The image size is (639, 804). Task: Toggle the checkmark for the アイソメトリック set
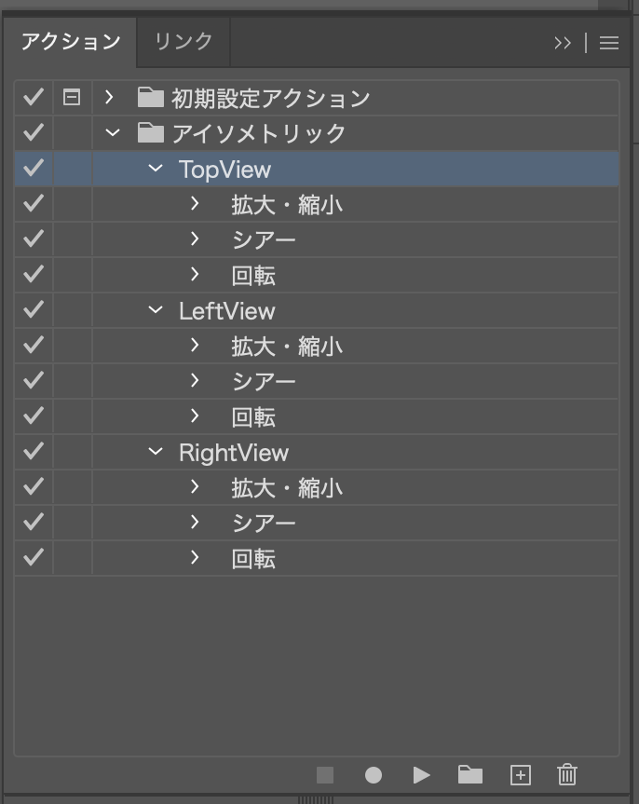tap(34, 133)
